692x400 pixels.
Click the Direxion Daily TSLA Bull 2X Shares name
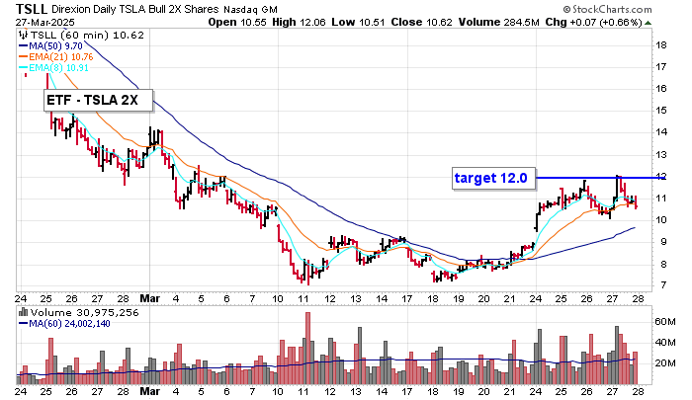click(x=135, y=9)
